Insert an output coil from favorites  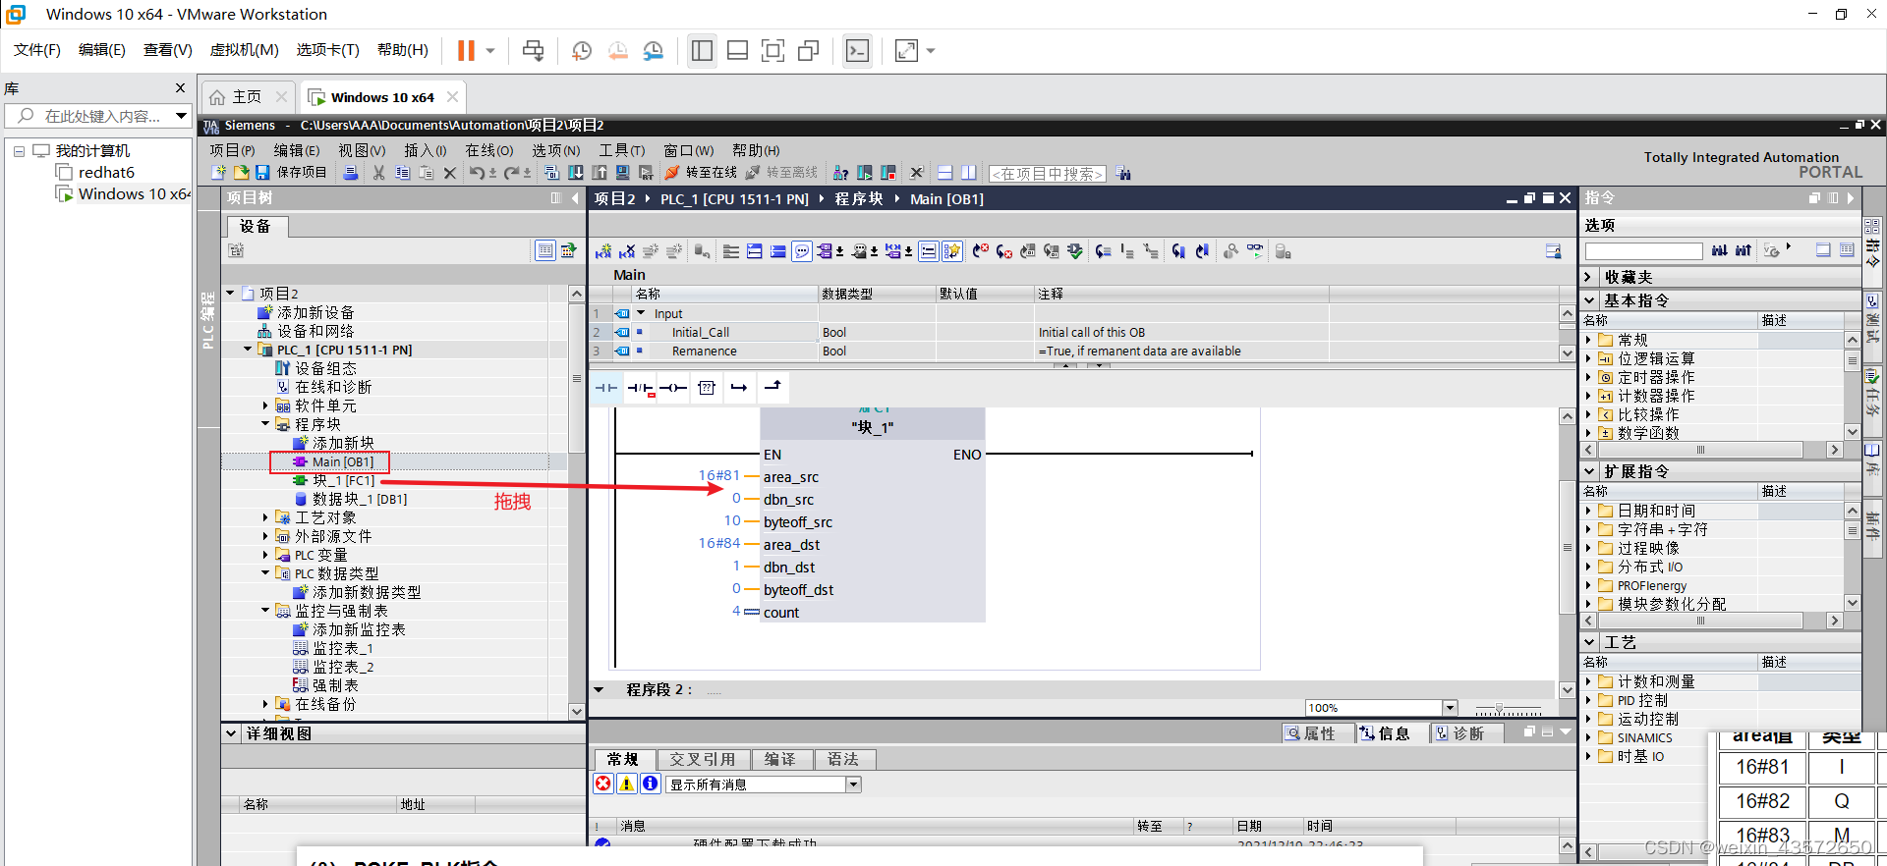673,388
